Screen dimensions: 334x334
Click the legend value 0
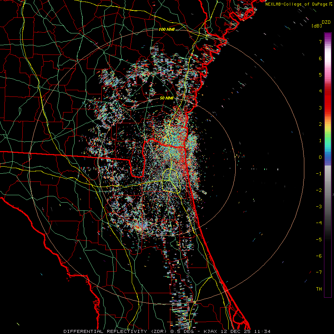tap(320, 157)
